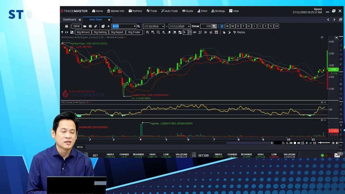Switch to the Dashboard tab
The height and width of the screenshot is (194, 345).
(70, 20)
